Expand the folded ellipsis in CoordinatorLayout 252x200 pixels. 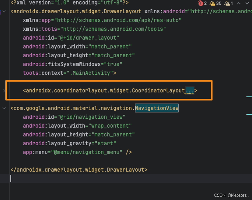tap(189, 91)
